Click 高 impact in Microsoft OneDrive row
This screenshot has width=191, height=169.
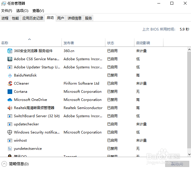click(x=138, y=100)
